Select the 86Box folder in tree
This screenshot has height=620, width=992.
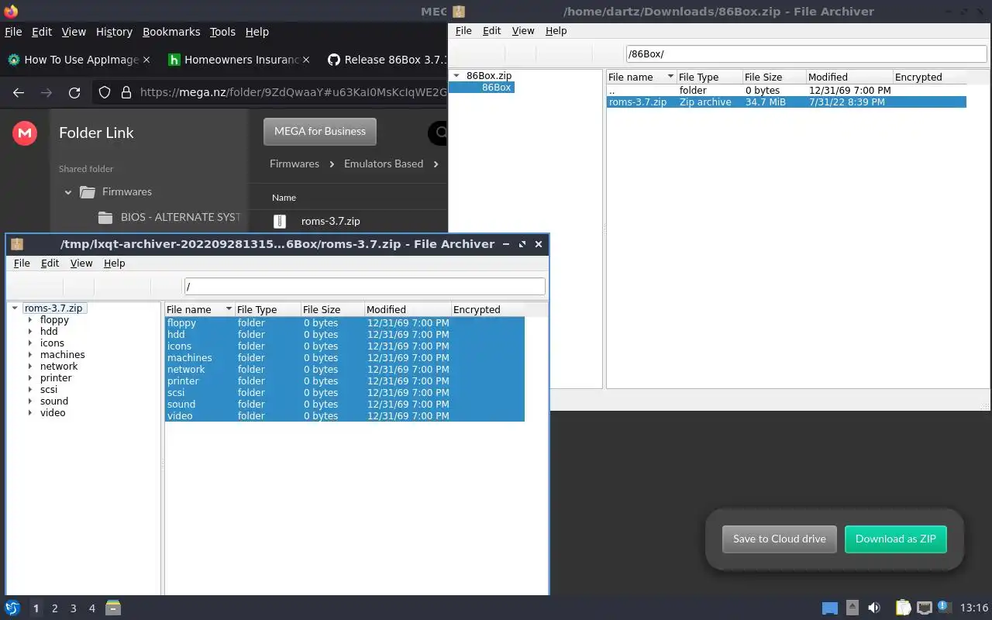coord(496,88)
